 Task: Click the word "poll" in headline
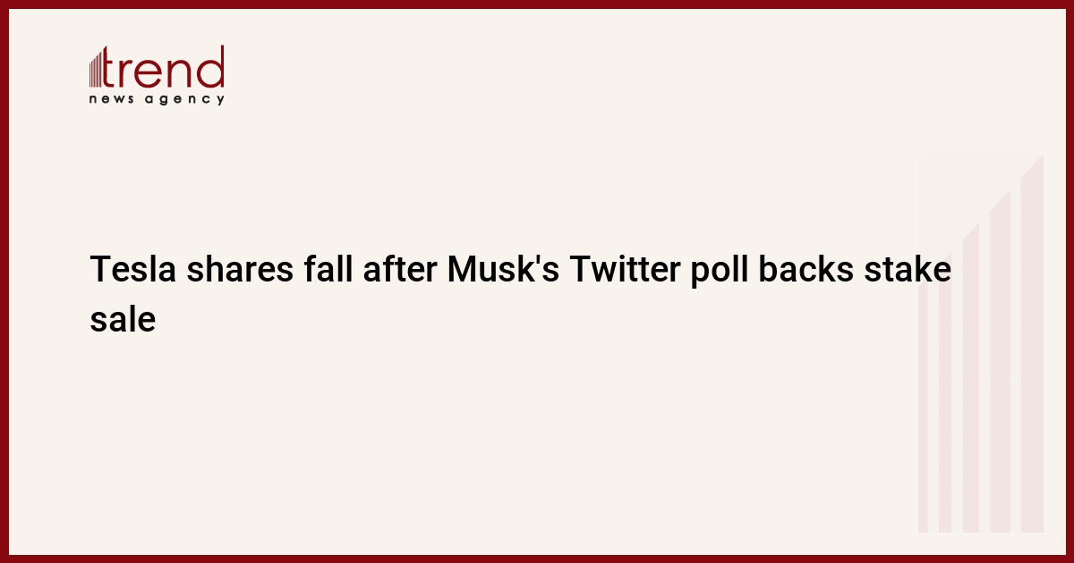pyautogui.click(x=722, y=271)
